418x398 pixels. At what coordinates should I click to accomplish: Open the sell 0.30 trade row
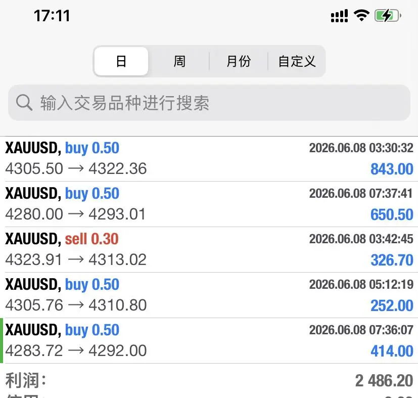[x=209, y=250]
